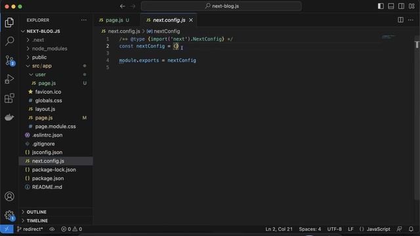Open modified page.js in src/app
Image resolution: width=420 pixels, height=236 pixels.
coord(56,118)
